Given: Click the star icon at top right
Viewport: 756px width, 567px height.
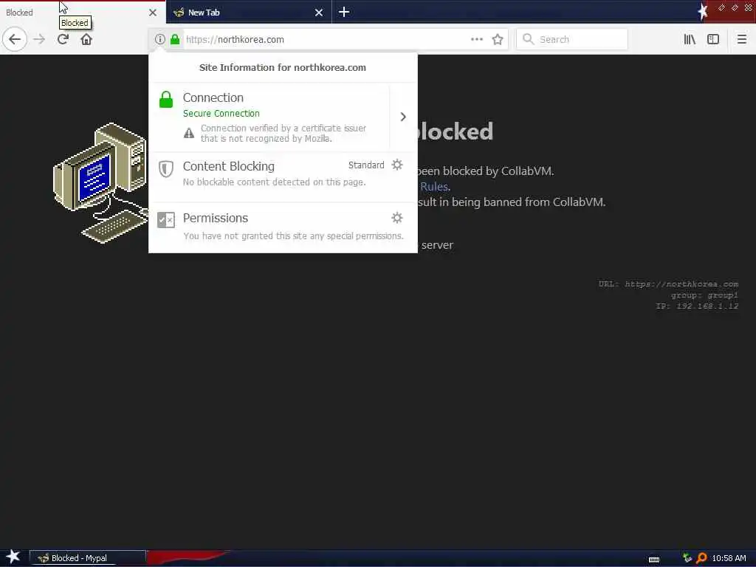Looking at the screenshot, I should point(703,11).
